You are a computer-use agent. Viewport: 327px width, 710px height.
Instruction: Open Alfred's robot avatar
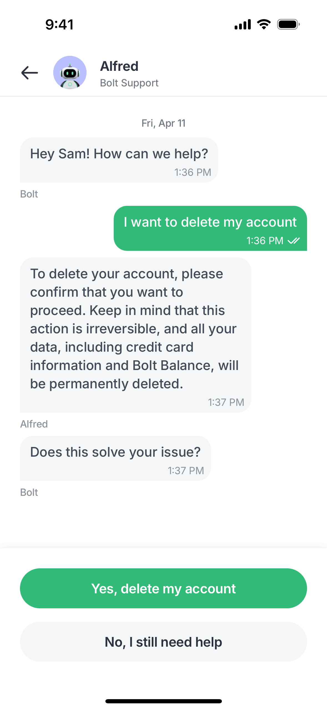tap(70, 72)
